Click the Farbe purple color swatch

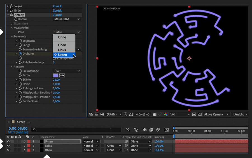click(x=55, y=75)
